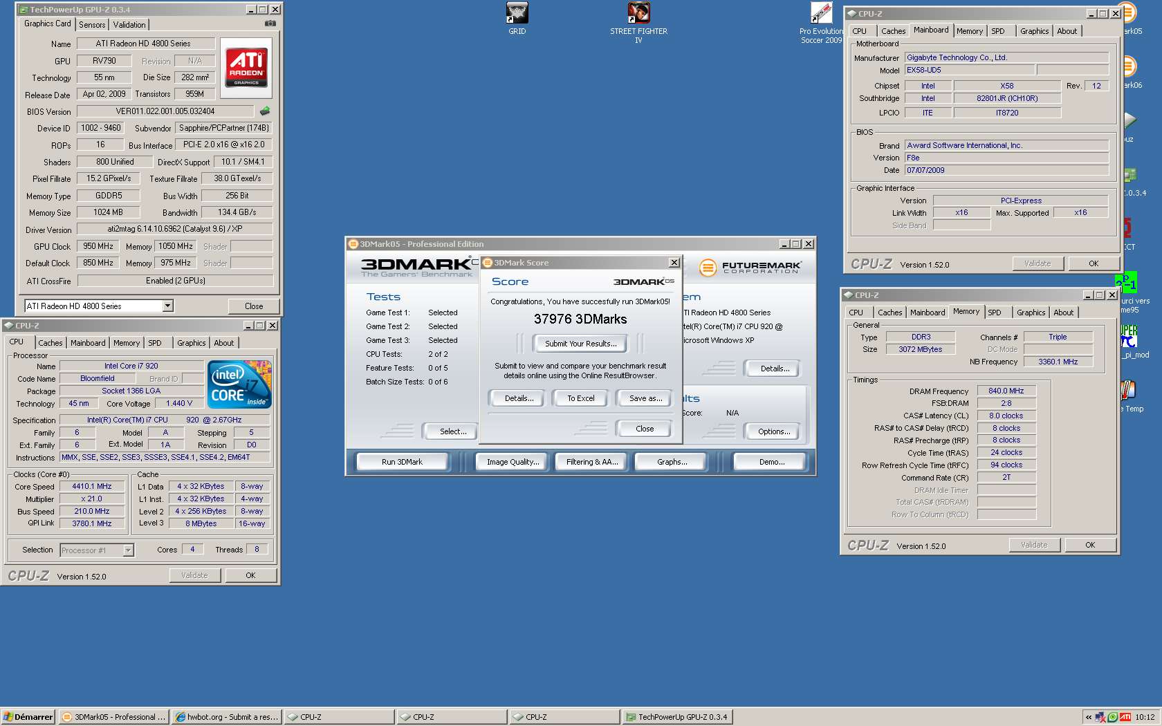Screen dimensions: 1162x726
Task: Switch to the Sensors tab in GPU-Z
Action: pos(92,25)
